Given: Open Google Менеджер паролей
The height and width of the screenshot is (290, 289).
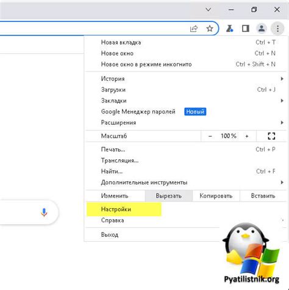Looking at the screenshot, I should [186, 112].
